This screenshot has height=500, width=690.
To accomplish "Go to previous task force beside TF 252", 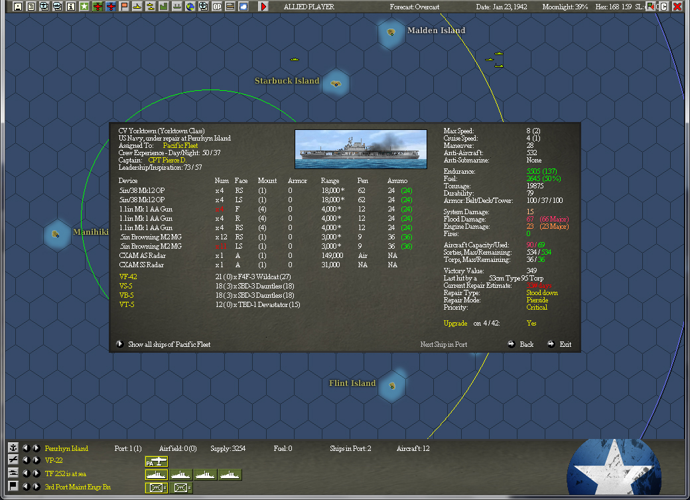I will click(27, 473).
